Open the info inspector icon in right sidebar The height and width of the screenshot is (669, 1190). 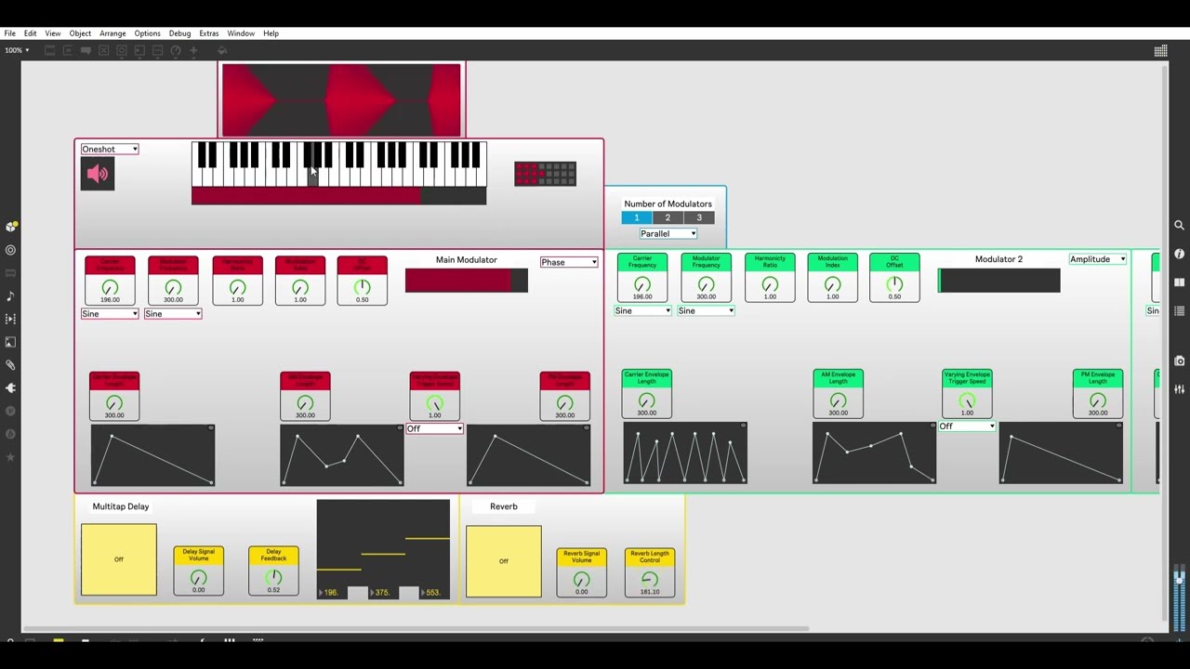coord(1179,254)
